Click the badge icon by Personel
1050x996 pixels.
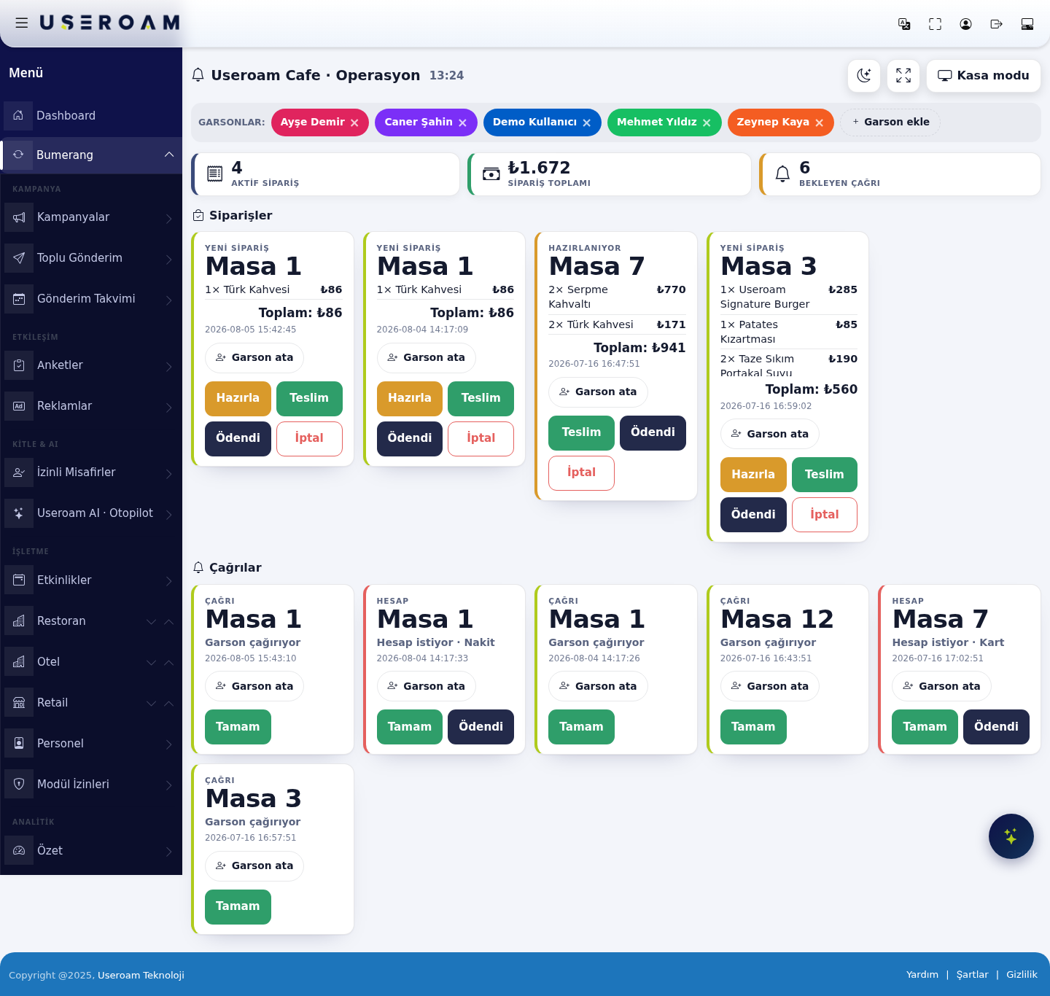pos(19,744)
